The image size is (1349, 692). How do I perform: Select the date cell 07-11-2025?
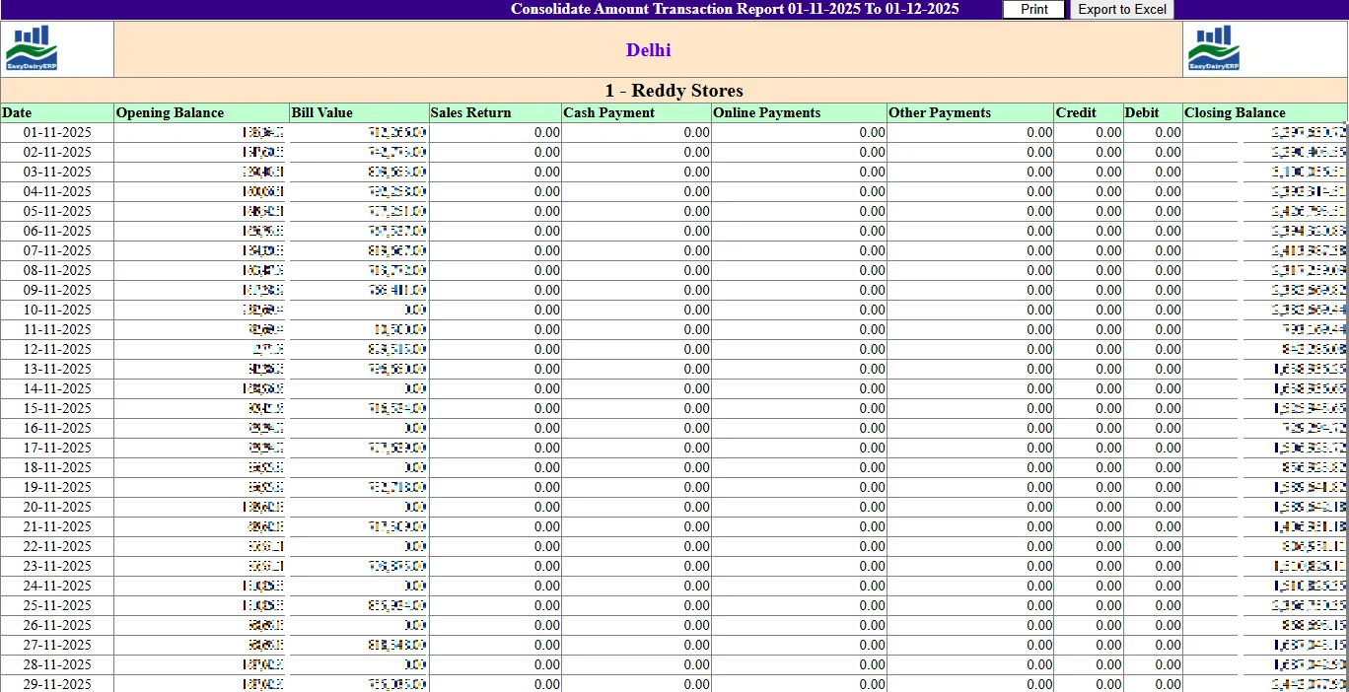[x=57, y=250]
